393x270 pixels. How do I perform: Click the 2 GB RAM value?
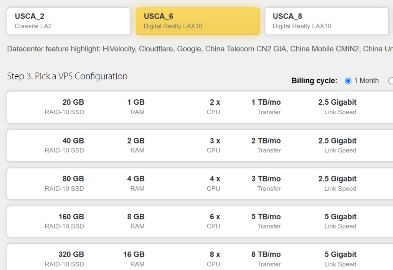pyautogui.click(x=136, y=141)
